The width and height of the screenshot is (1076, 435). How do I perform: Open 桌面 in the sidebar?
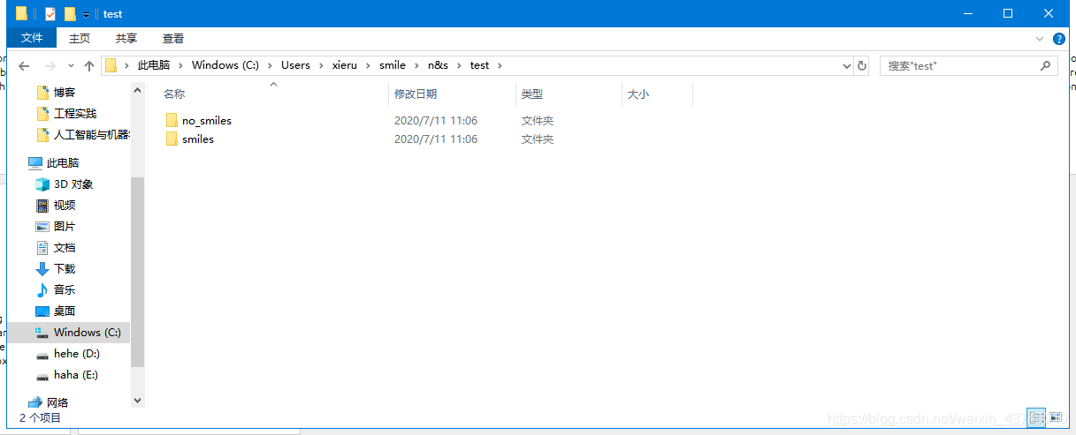(65, 311)
